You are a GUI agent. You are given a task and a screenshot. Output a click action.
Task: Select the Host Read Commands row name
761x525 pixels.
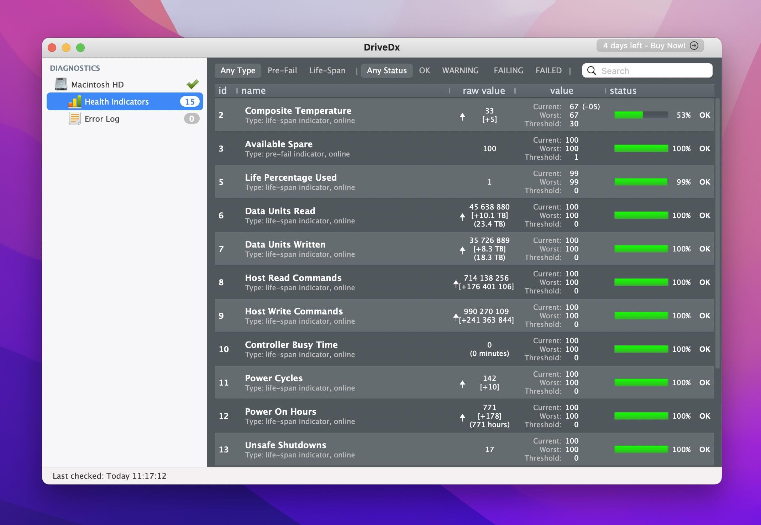click(293, 278)
